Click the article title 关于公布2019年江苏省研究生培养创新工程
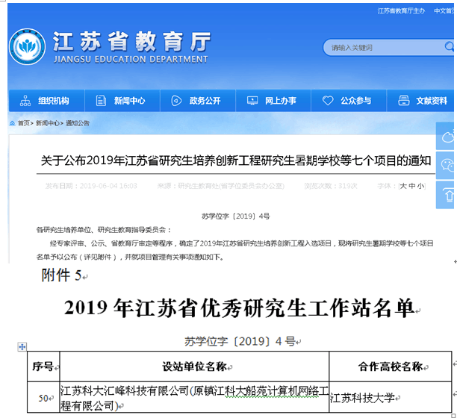Image resolution: width=457 pixels, height=418 pixels. (x=236, y=160)
